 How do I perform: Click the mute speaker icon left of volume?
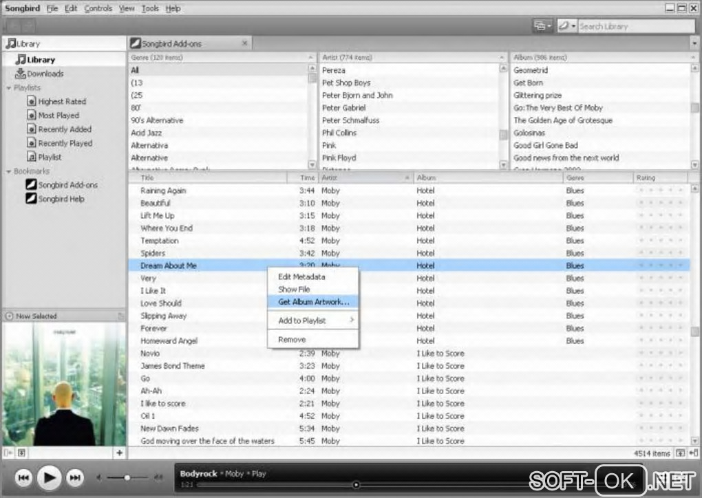click(x=99, y=478)
